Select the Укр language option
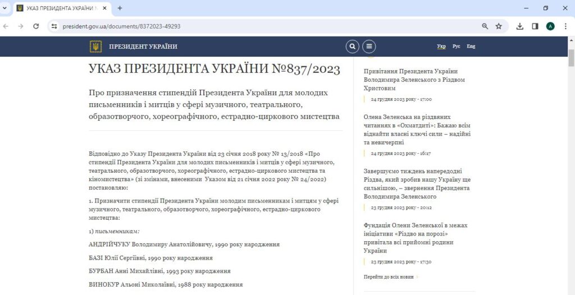This screenshot has width=575, height=295. tap(441, 47)
